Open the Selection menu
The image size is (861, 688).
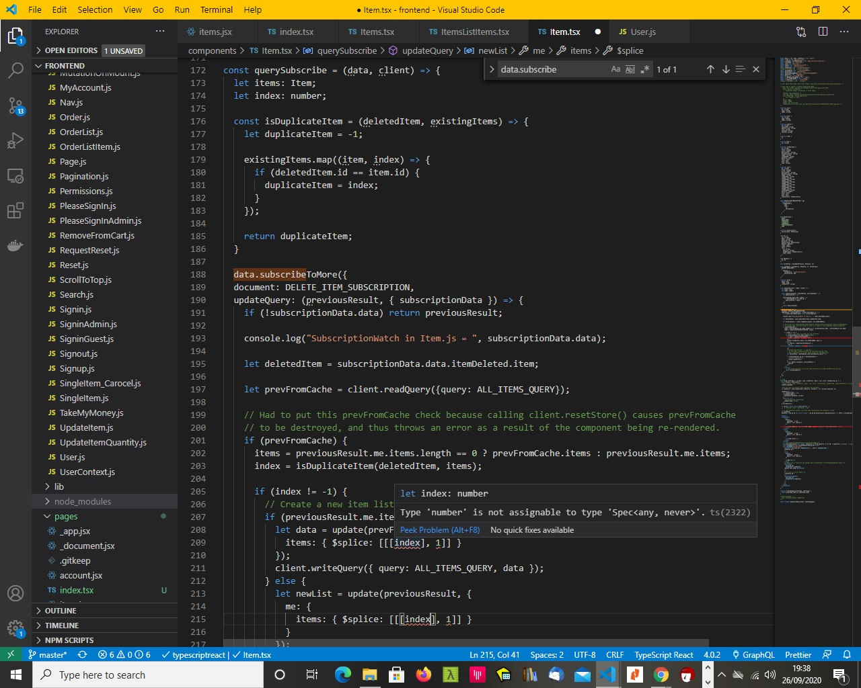[x=95, y=9]
